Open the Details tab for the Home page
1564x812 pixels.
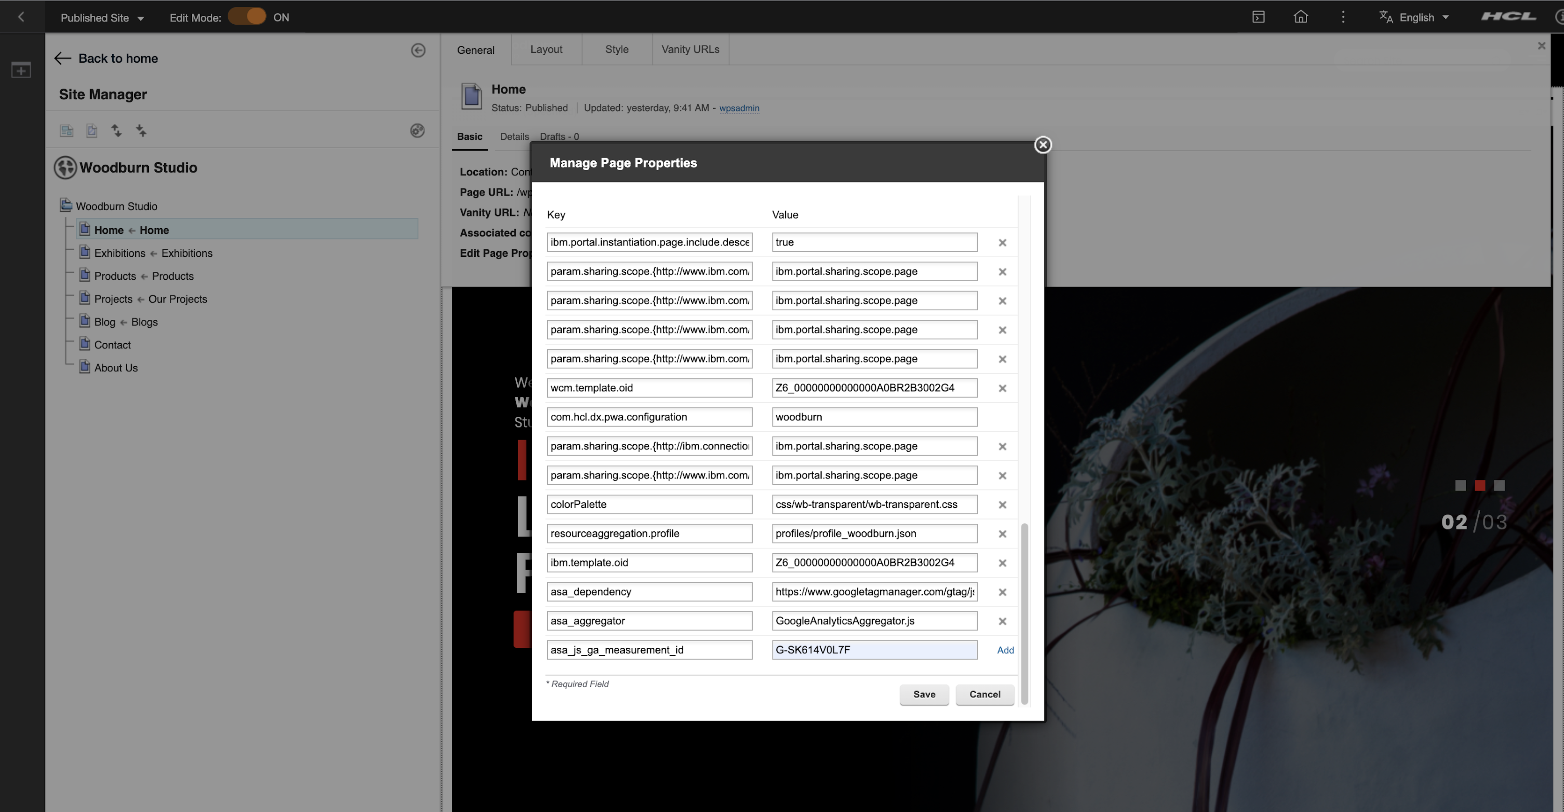tap(514, 136)
